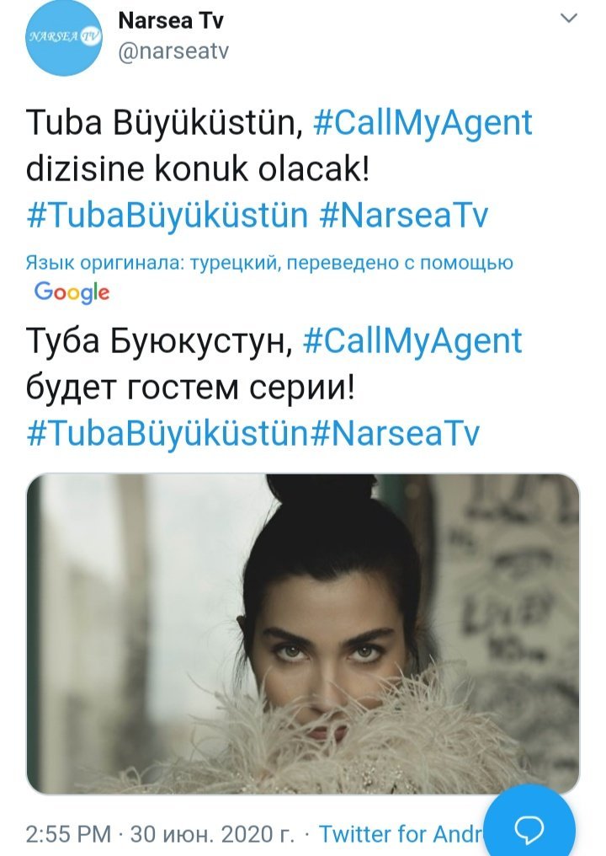Open the attached photo of the woman
The width and height of the screenshot is (606, 856).
pyautogui.click(x=303, y=634)
